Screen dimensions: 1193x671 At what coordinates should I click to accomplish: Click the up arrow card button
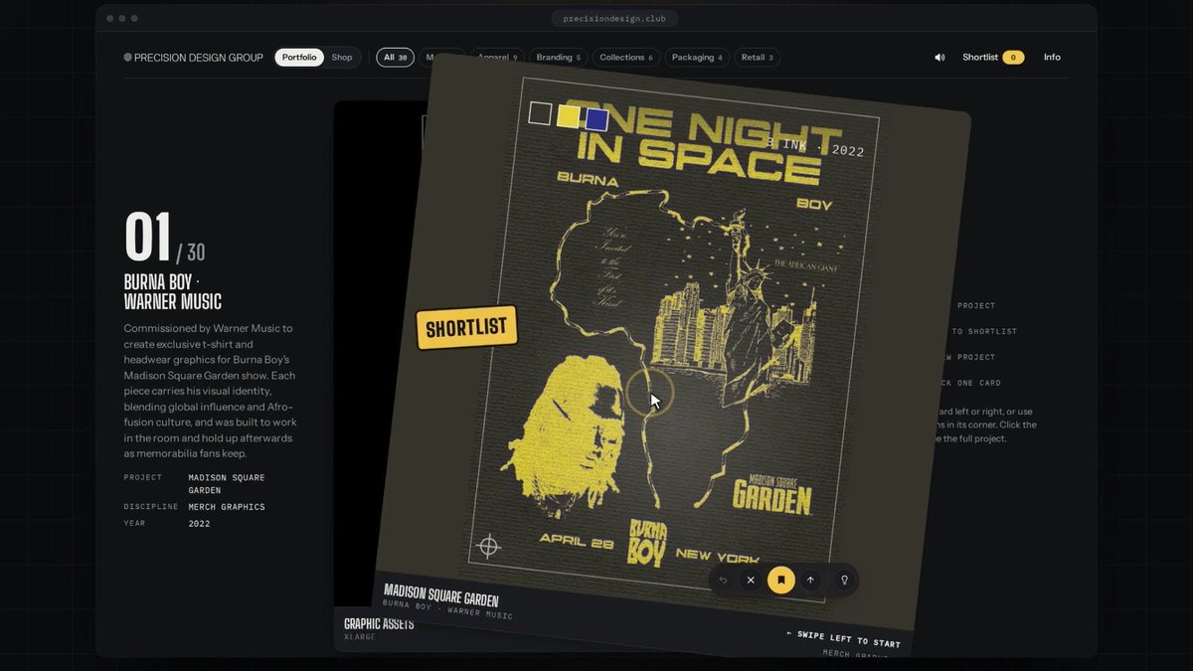click(810, 580)
